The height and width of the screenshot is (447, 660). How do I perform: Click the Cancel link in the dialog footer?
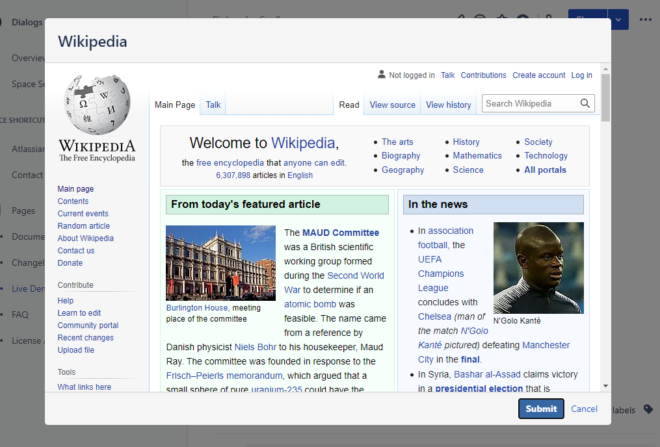point(584,409)
